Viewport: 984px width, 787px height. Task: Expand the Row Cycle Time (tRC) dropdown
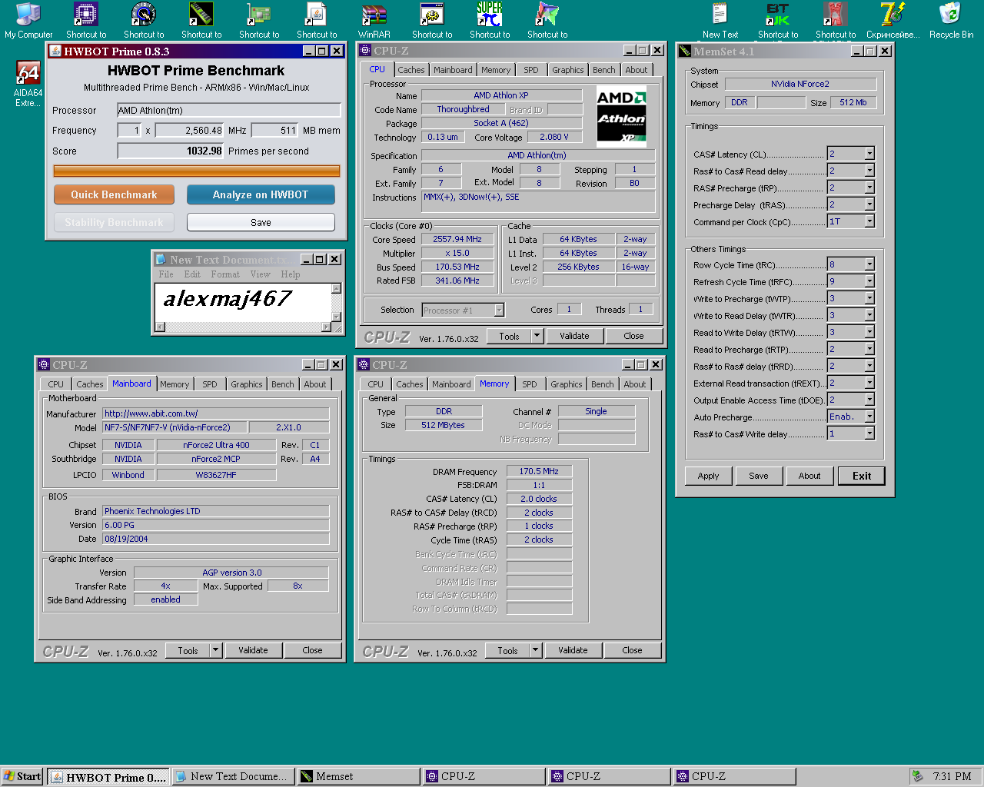(x=869, y=264)
